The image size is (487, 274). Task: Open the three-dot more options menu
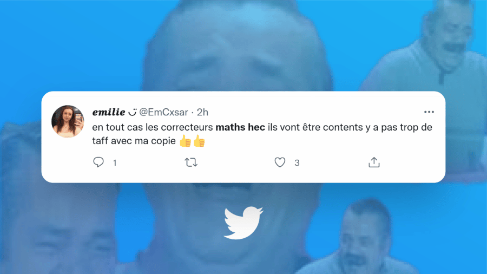pos(429,112)
